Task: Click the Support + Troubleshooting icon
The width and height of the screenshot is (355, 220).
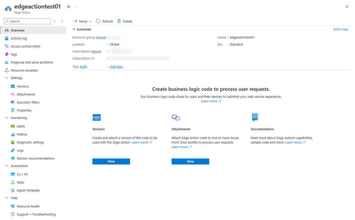Action: (13, 214)
